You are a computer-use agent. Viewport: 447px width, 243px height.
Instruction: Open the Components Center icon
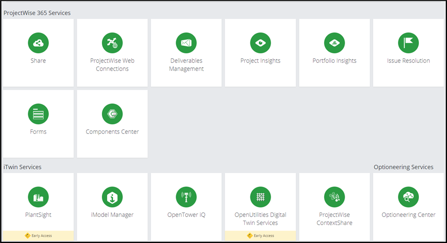coord(112,114)
